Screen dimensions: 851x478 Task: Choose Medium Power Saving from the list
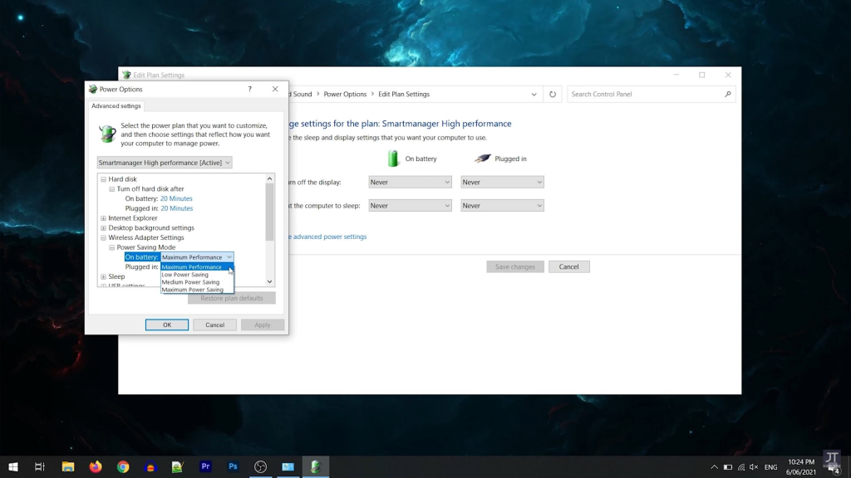point(190,282)
